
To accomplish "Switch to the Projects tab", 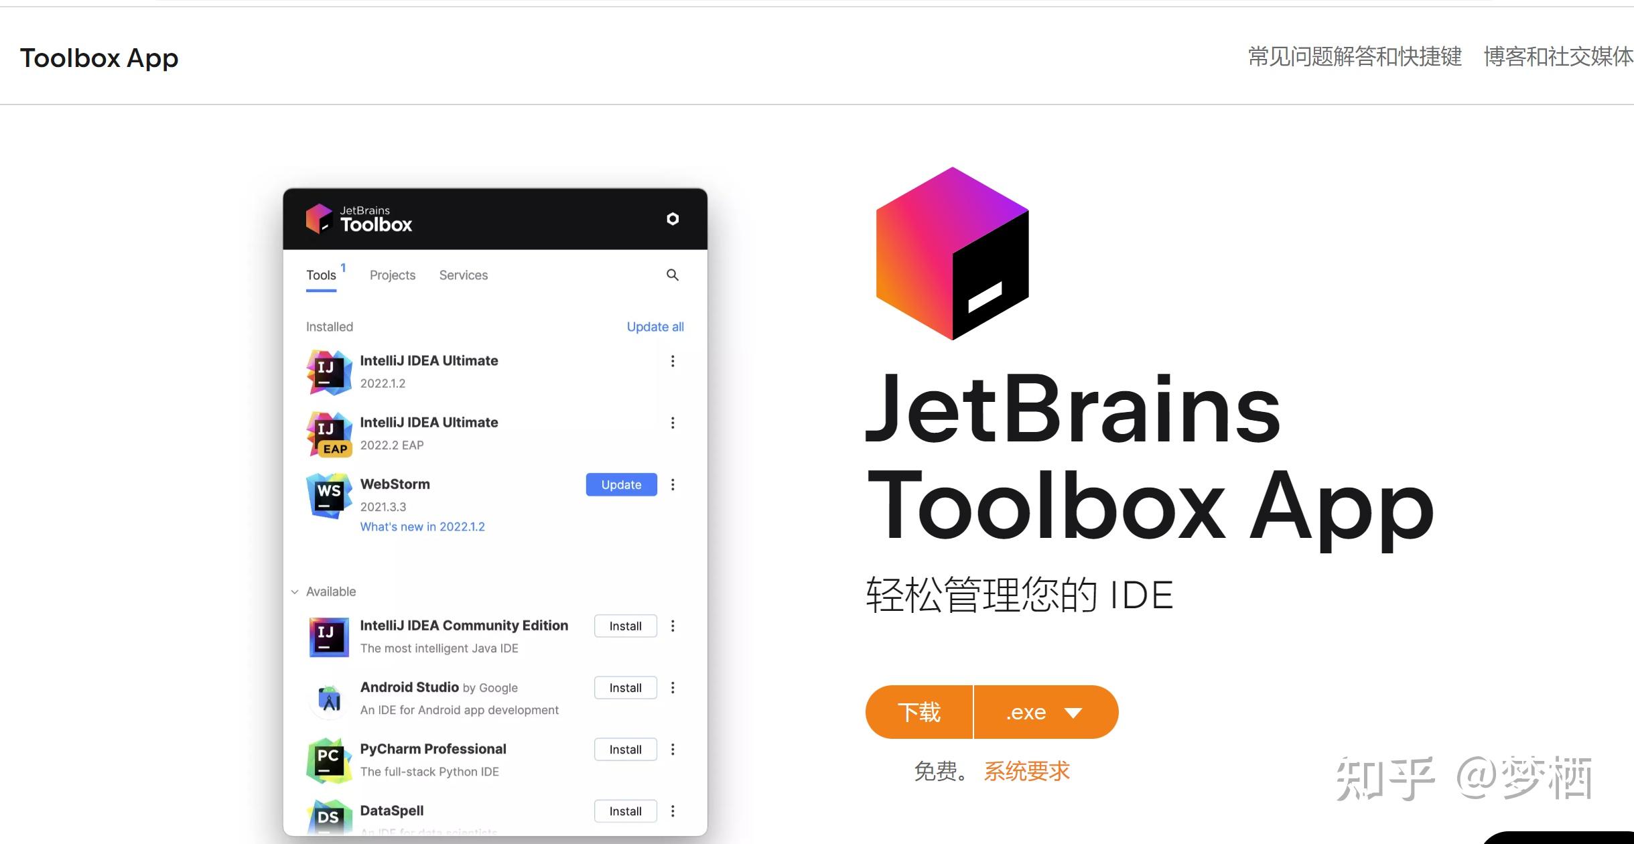I will click(x=393, y=275).
